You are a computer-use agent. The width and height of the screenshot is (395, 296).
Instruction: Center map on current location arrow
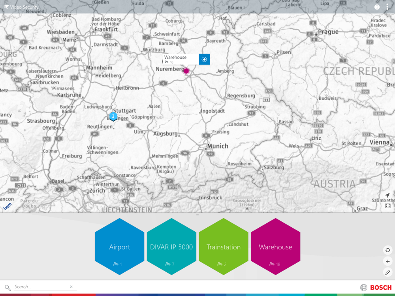point(387,195)
